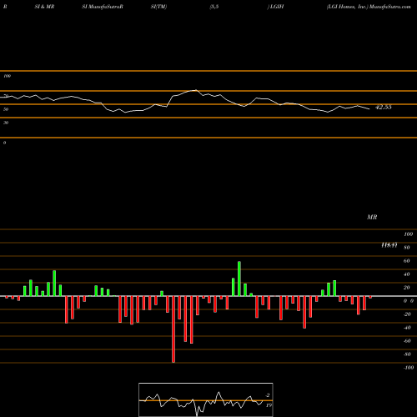Click the RSI value label 42.55
Viewport: 417px width, 417px height.
384,107
